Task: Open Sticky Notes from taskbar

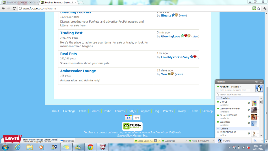Action: click(x=66, y=147)
